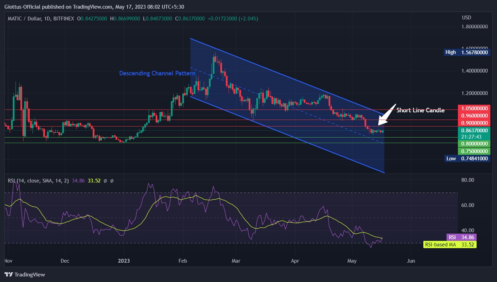Viewport: 497px width, 282px height.
Task: Select the High 1.56780000 price label
Action: click(467, 52)
